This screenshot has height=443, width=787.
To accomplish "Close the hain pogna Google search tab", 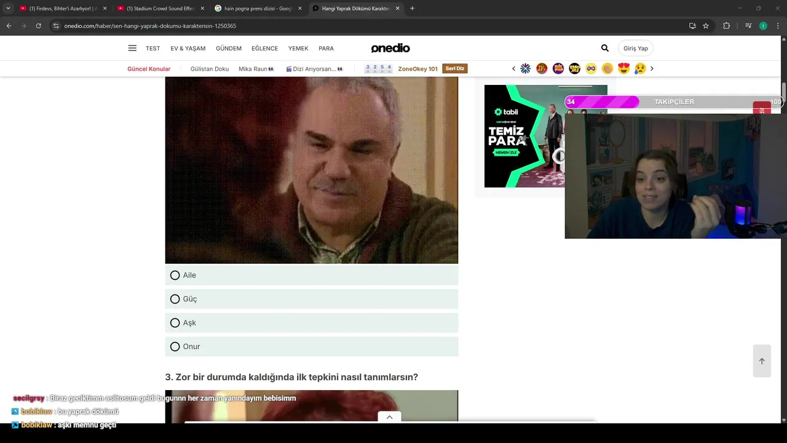I will pos(300,9).
